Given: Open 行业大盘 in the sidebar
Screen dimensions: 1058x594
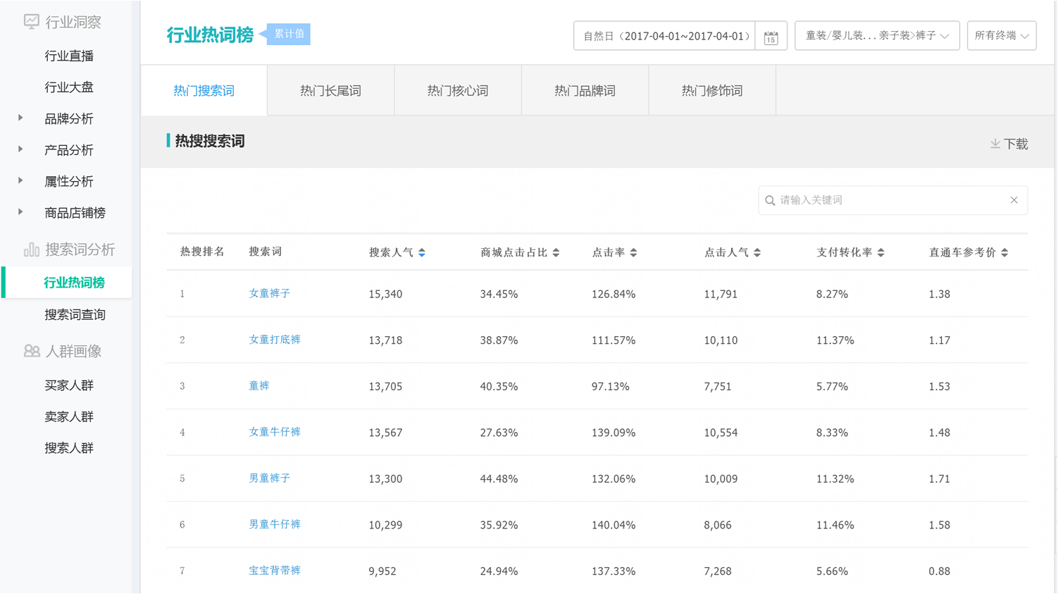Looking at the screenshot, I should pos(69,87).
